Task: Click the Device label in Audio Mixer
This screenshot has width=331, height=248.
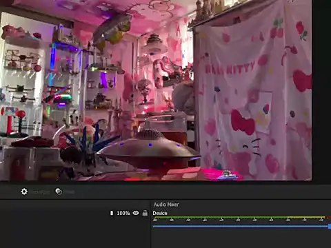Action: tap(160, 213)
